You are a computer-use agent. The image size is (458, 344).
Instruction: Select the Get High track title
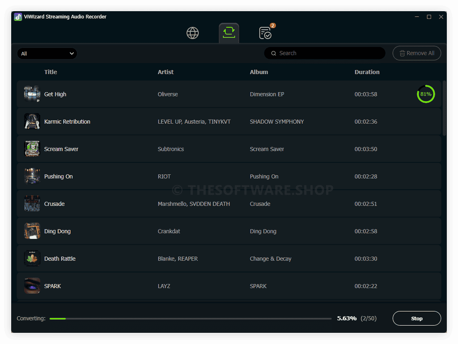(x=55, y=94)
